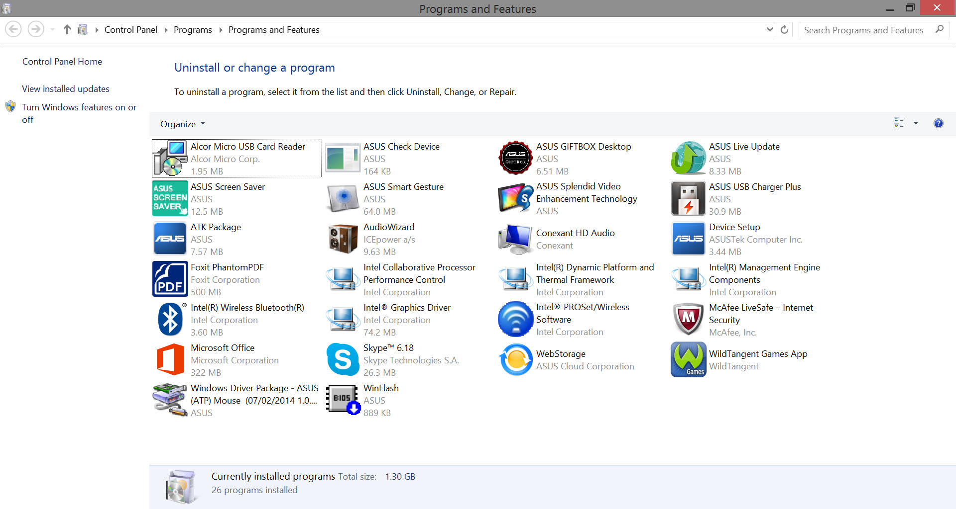Click the Back navigation arrow

[x=13, y=29]
